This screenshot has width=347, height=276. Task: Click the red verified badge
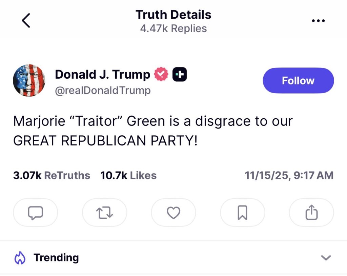pyautogui.click(x=161, y=75)
